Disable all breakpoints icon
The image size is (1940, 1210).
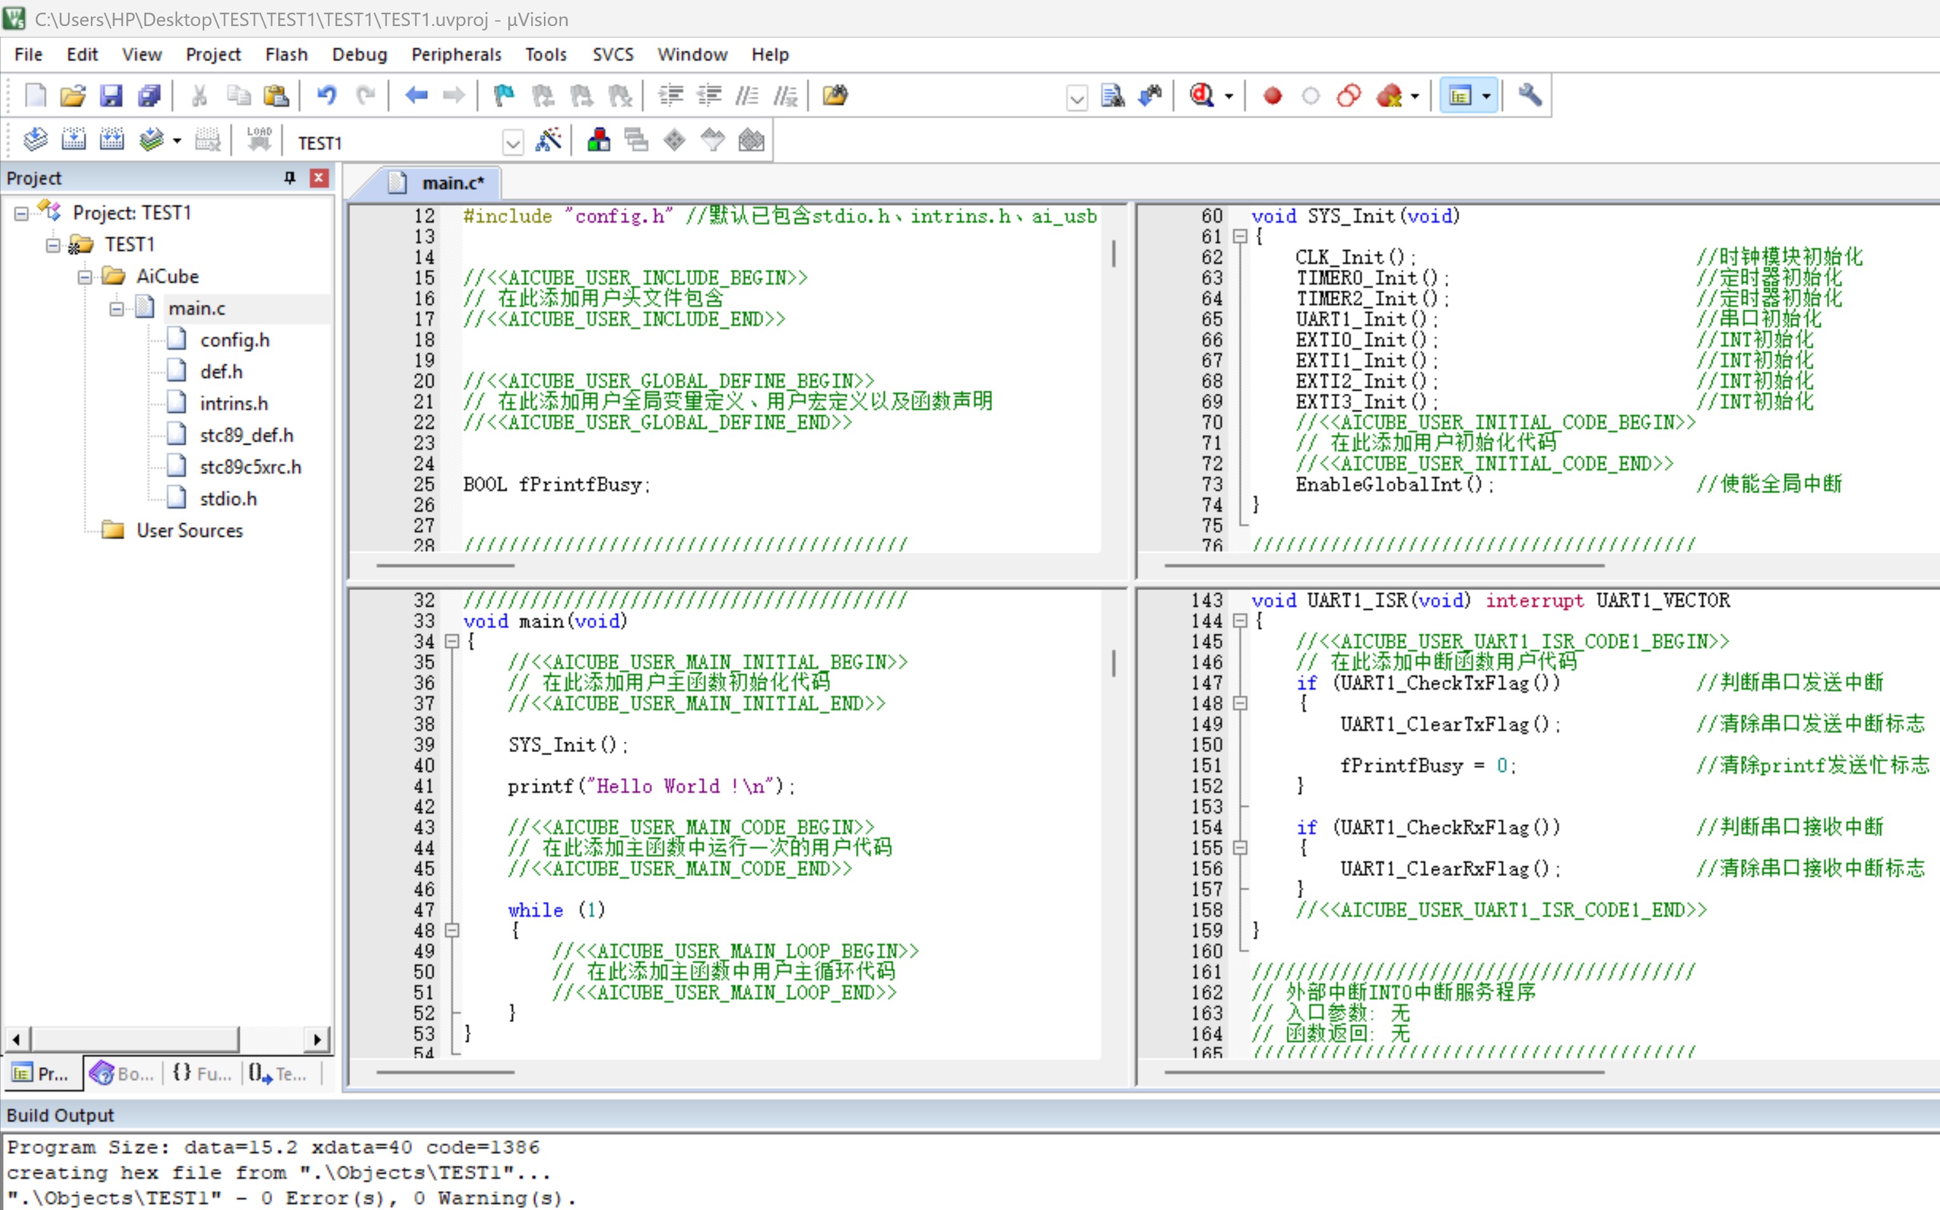[1349, 96]
